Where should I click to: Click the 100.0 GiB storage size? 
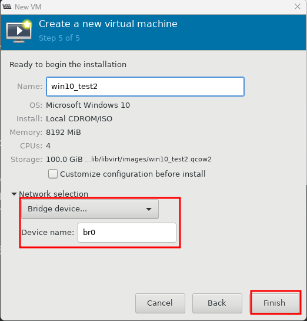[x=64, y=159]
